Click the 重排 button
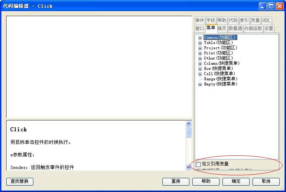This screenshot has width=286, height=192. [176, 181]
